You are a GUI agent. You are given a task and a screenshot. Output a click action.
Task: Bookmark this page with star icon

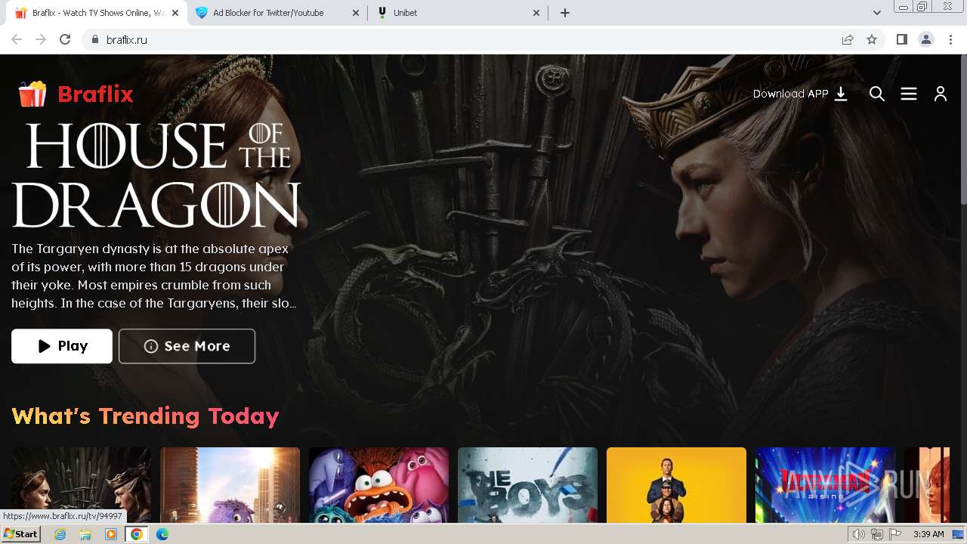tap(872, 39)
